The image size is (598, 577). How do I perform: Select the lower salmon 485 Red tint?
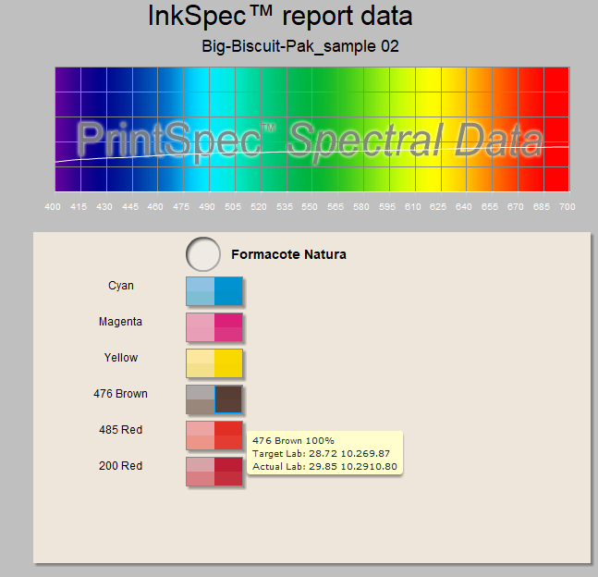pos(201,443)
